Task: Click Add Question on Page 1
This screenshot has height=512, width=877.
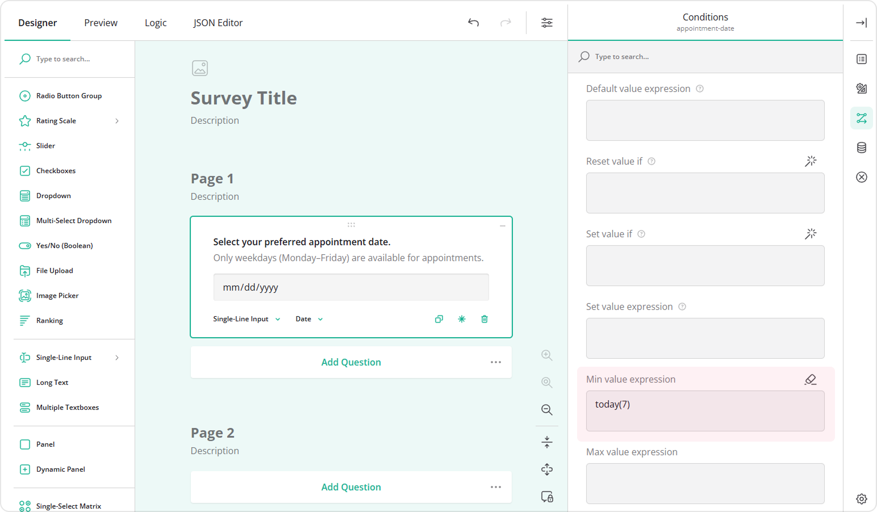Action: coord(350,362)
